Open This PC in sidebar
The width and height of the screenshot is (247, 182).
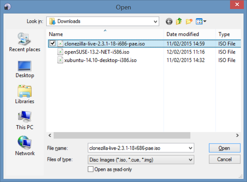coord(25,120)
